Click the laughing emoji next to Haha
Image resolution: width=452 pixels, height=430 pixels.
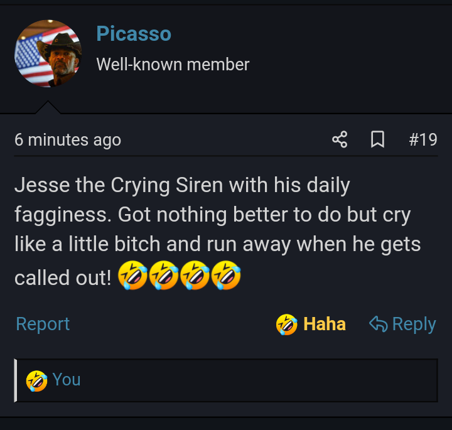[286, 324]
